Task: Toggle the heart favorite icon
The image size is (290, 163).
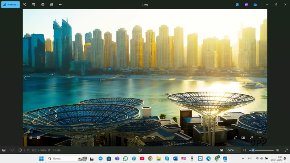Action: (12, 150)
